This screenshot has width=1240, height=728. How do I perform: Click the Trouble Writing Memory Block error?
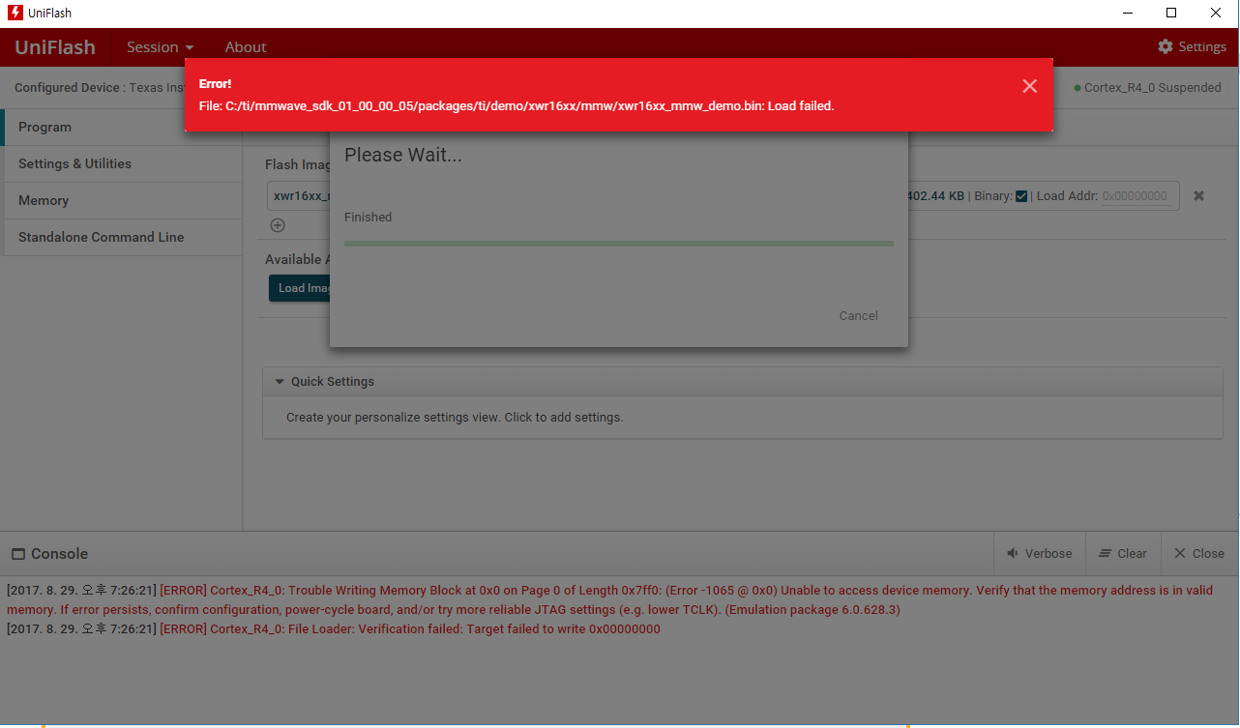click(609, 599)
